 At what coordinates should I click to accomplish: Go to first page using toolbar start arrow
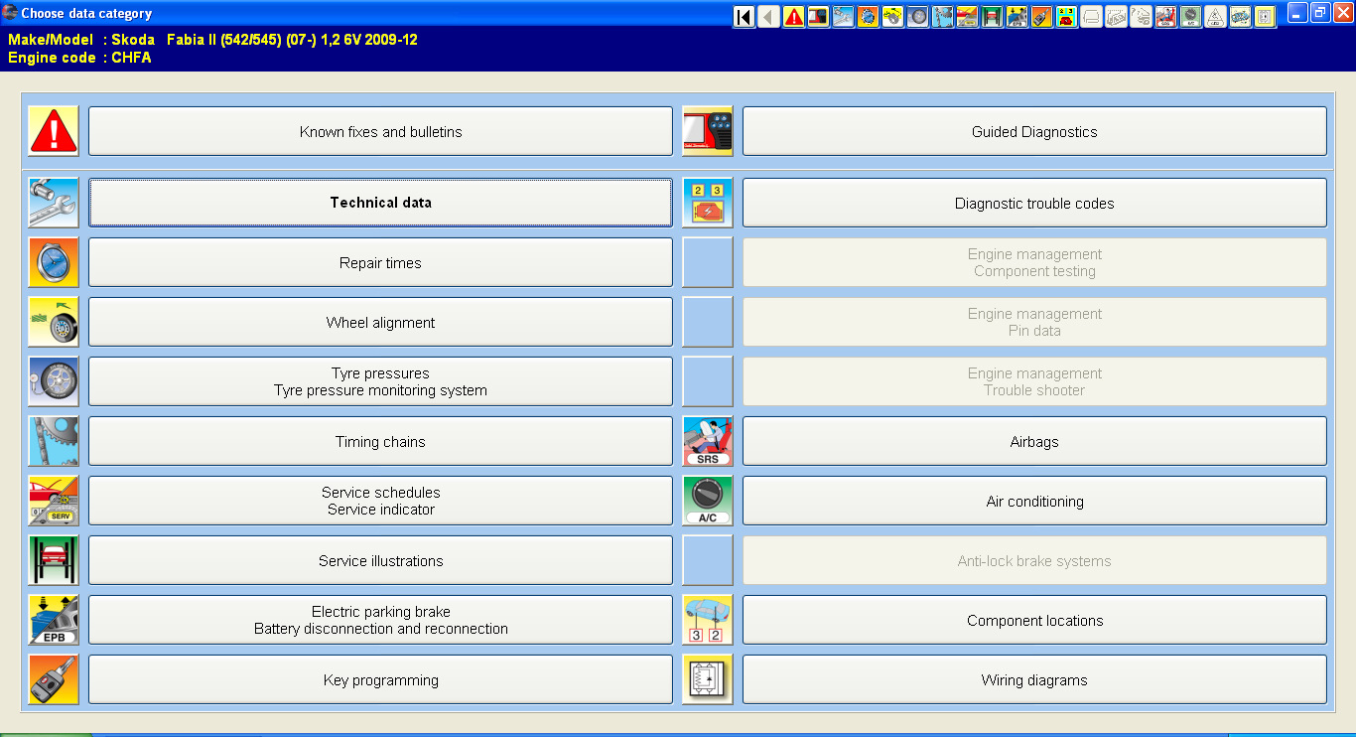point(744,17)
